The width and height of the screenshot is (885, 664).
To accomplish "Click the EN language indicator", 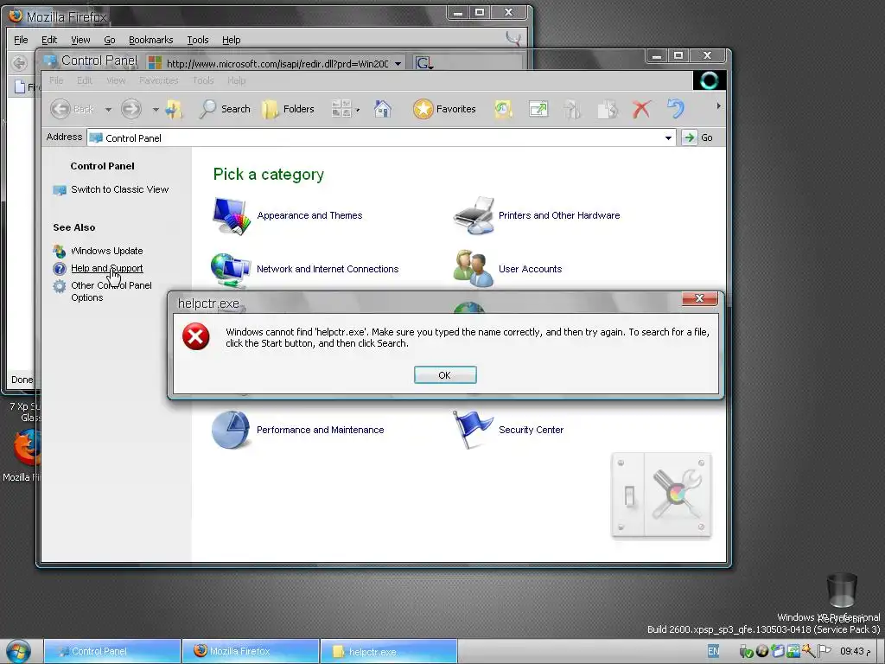I will (713, 651).
